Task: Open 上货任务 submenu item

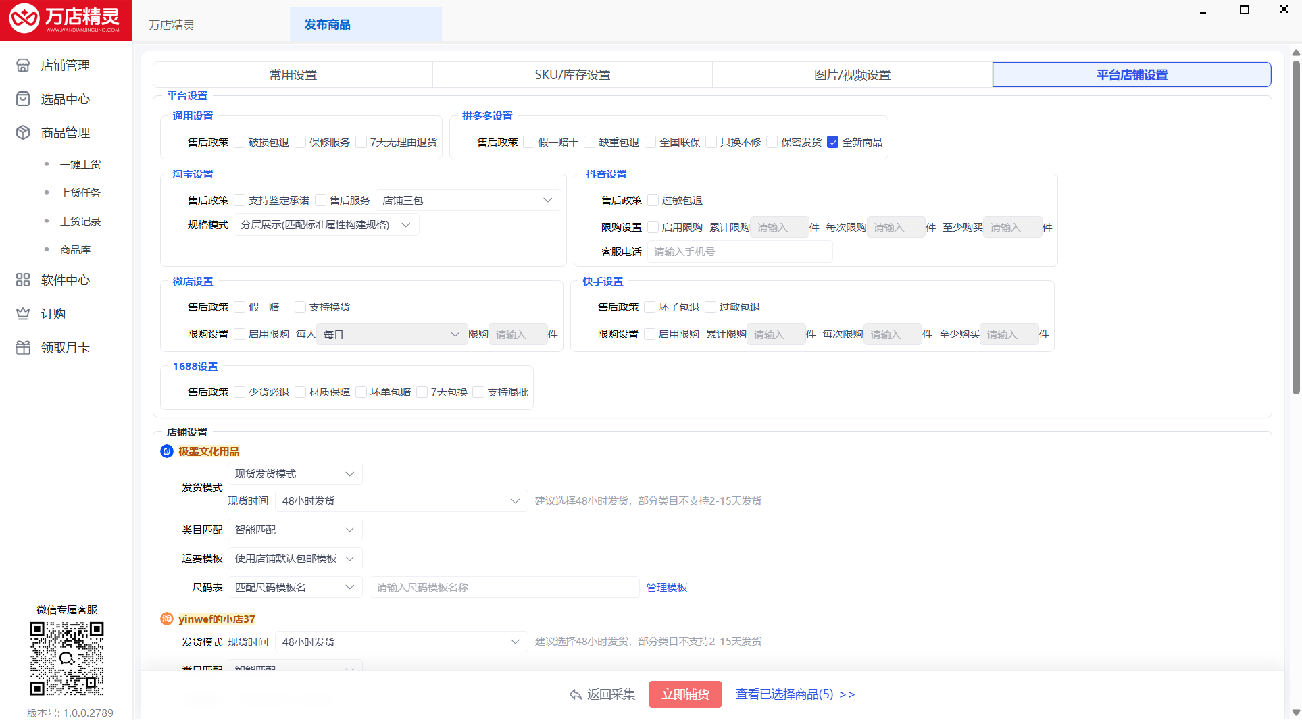Action: 80,192
